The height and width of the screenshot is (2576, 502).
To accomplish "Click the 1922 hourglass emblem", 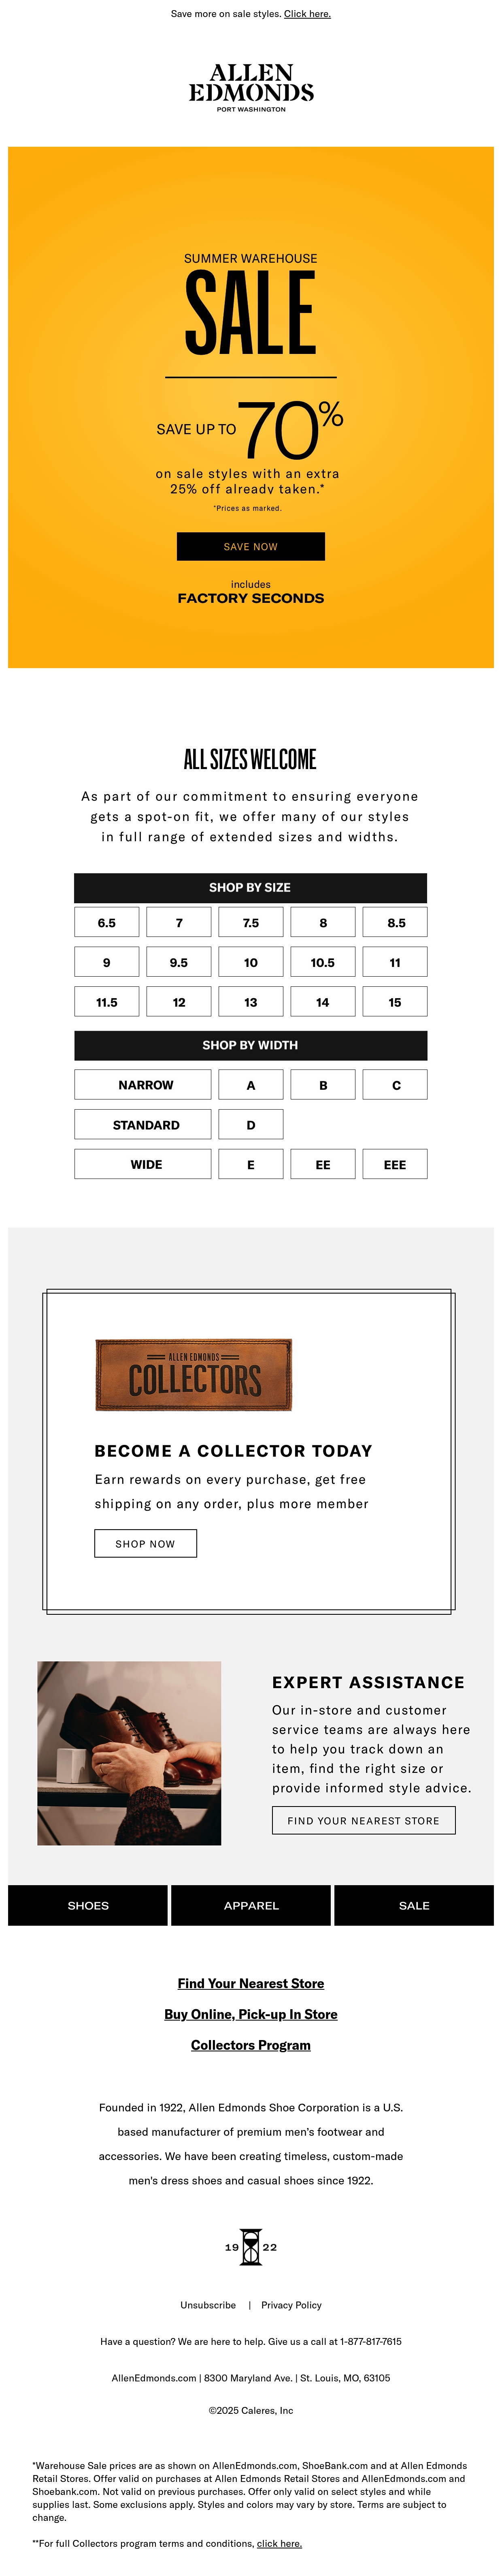I will (x=251, y=2246).
